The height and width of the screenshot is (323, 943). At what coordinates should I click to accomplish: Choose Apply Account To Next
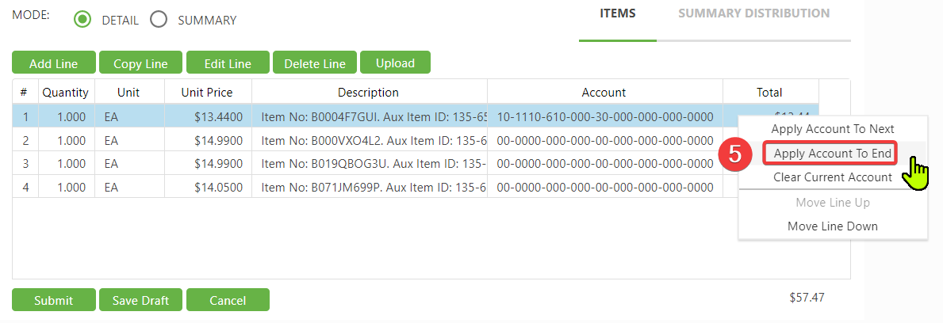tap(832, 129)
